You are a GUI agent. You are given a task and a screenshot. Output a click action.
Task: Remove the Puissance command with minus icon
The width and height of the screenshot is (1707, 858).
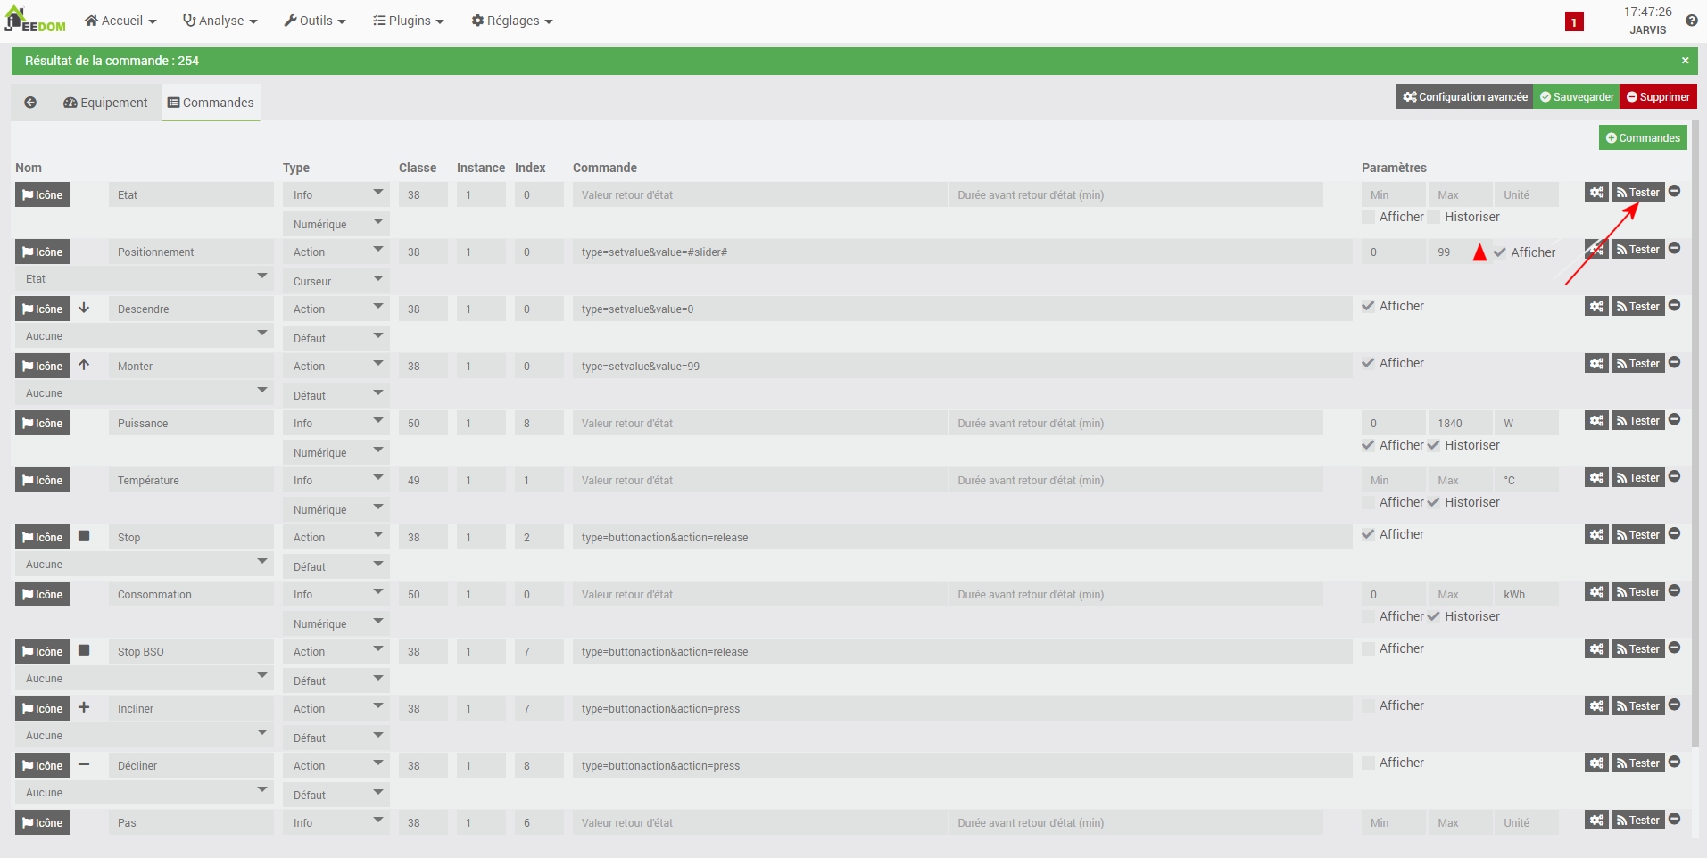(x=1674, y=419)
